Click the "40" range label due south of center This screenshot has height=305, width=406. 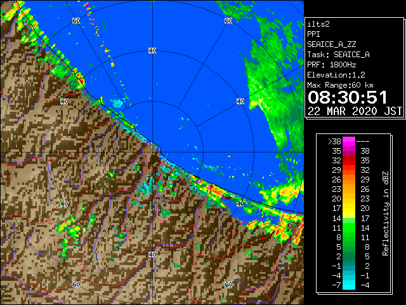[152, 254]
